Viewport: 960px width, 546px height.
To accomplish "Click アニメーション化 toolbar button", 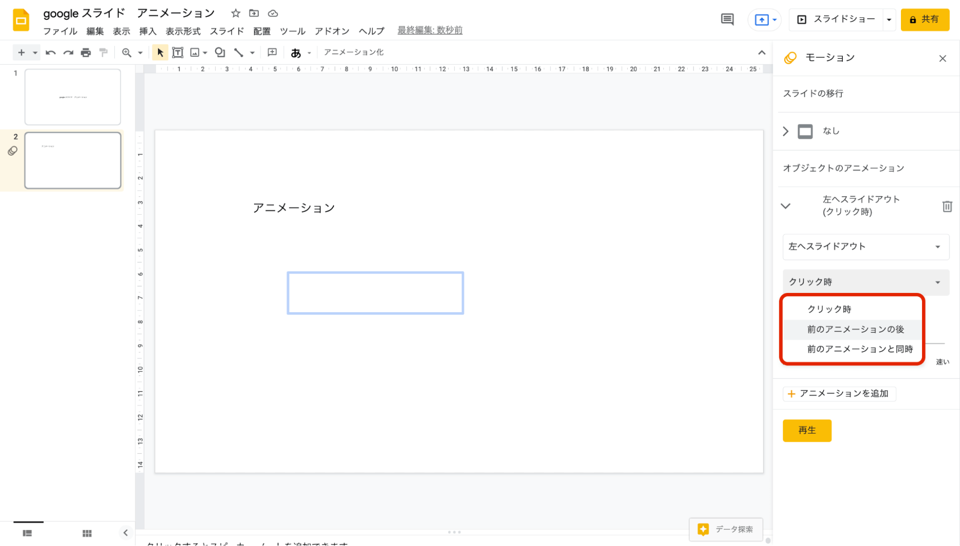I will click(353, 52).
